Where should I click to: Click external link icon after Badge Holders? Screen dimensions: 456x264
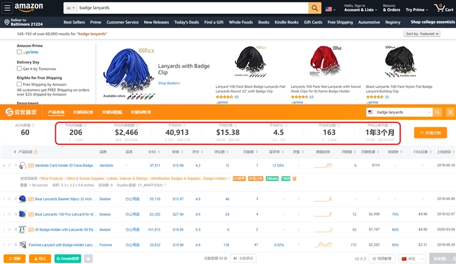click(229, 178)
